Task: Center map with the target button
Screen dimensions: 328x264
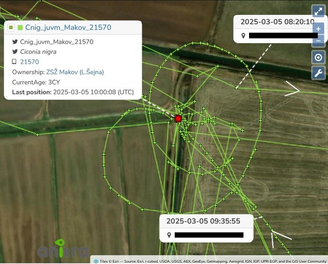Action: tap(318, 57)
